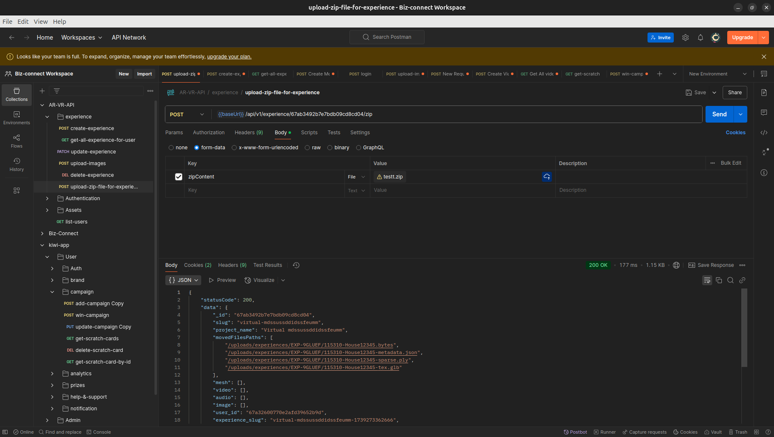Viewport: 774px width, 437px height.
Task: Open the History sidebar panel
Action: click(x=17, y=165)
